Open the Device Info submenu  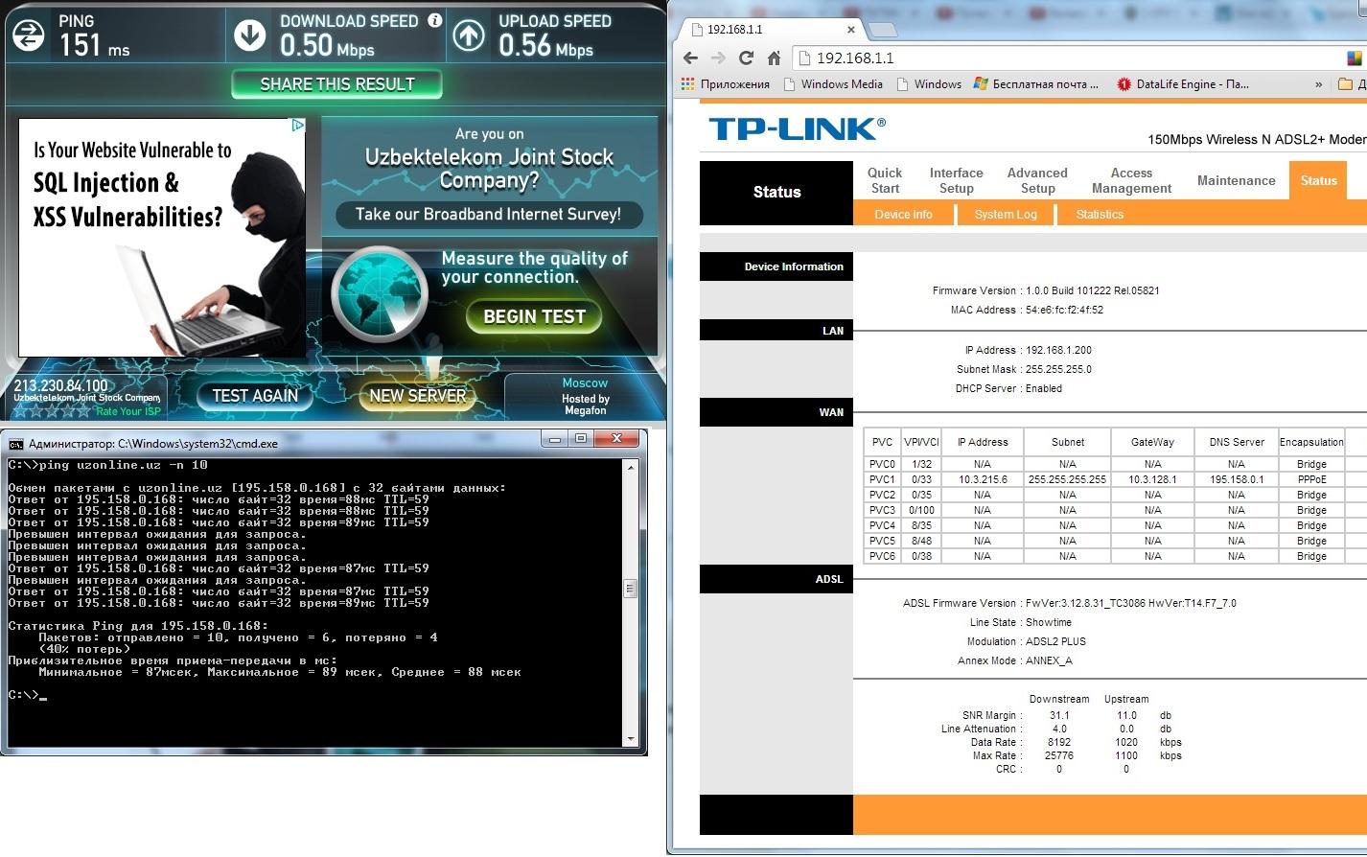pyautogui.click(x=903, y=215)
